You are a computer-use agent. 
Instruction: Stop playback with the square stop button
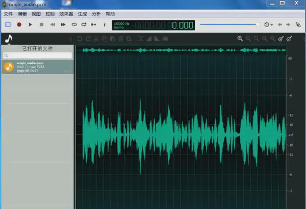coord(41,25)
